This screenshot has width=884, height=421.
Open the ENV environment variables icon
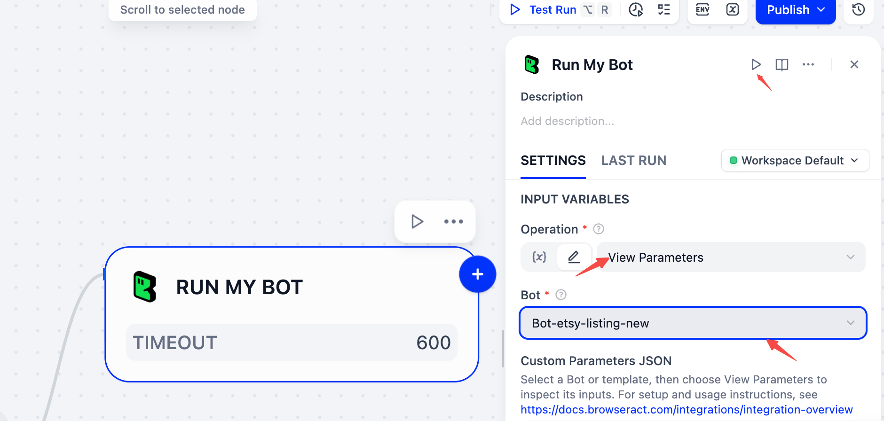tap(702, 9)
